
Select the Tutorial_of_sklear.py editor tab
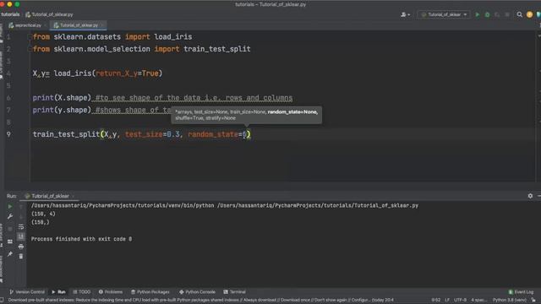tap(78, 25)
